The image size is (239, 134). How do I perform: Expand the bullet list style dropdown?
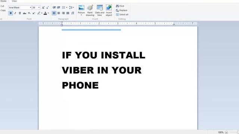[66, 7]
